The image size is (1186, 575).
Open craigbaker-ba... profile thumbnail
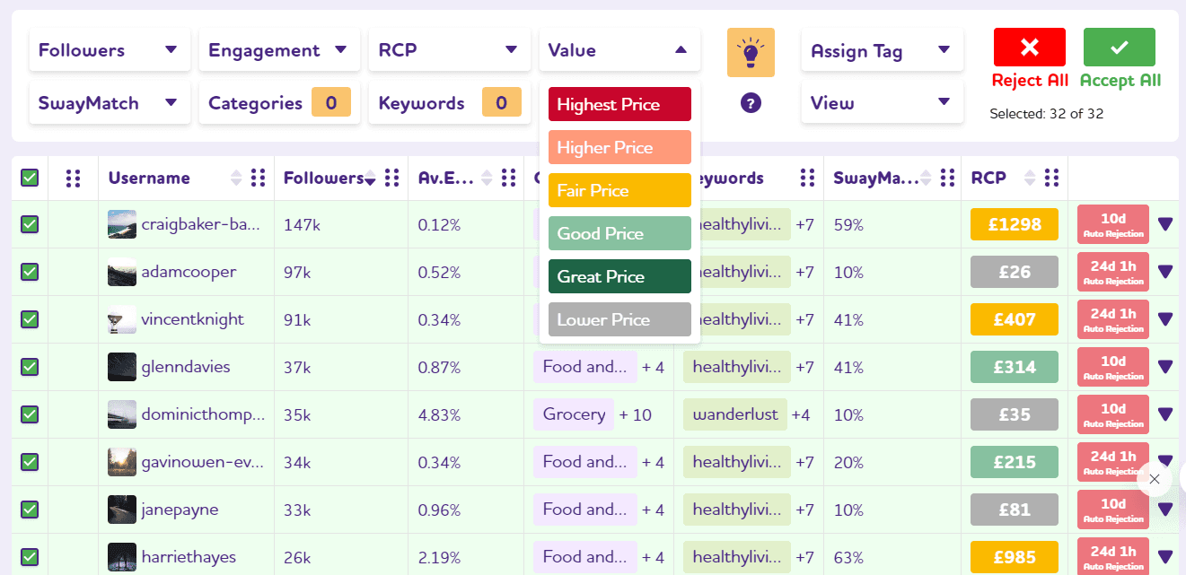tap(122, 224)
